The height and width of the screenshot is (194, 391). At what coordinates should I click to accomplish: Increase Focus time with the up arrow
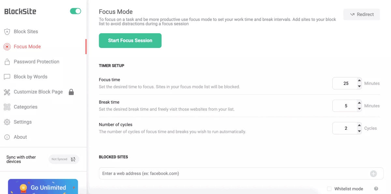tap(359, 81)
